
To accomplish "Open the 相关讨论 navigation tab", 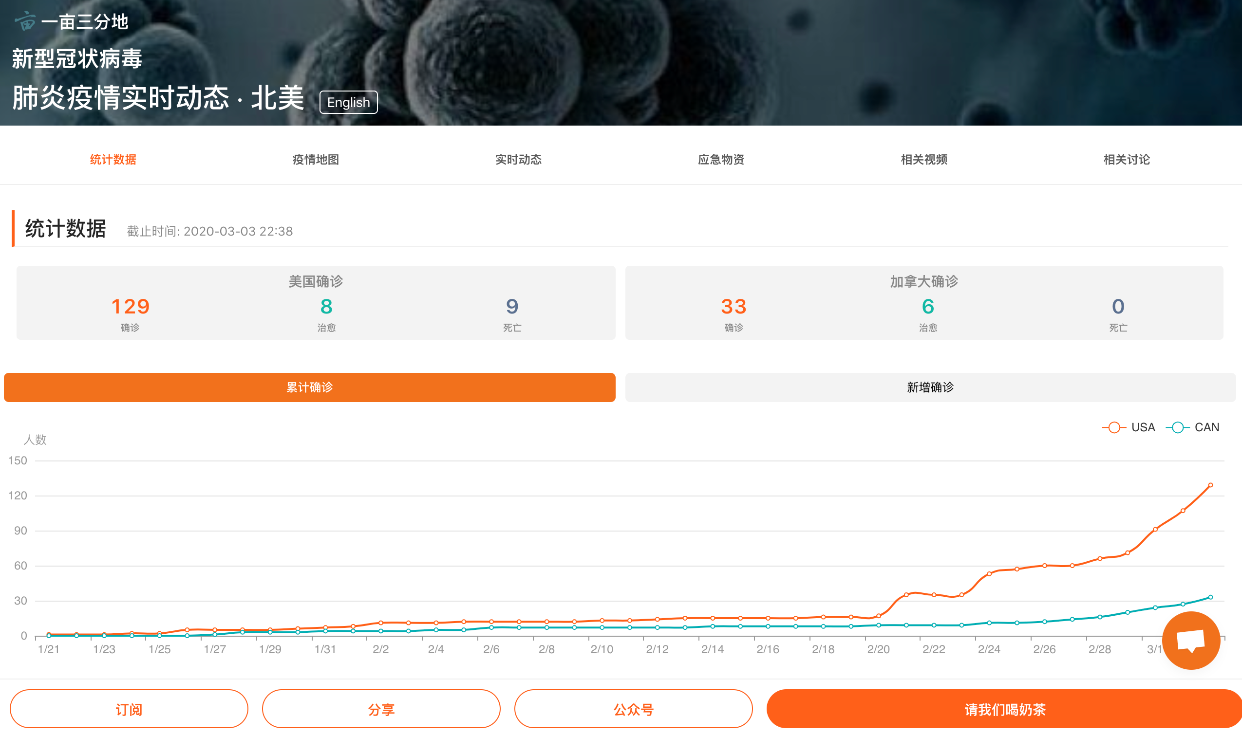I will click(1127, 160).
